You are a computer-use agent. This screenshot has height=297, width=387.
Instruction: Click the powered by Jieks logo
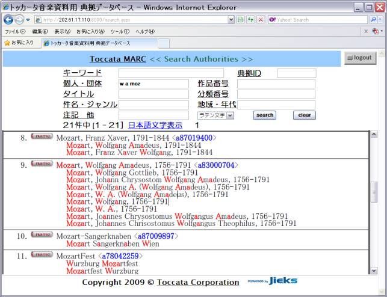pos(273,281)
